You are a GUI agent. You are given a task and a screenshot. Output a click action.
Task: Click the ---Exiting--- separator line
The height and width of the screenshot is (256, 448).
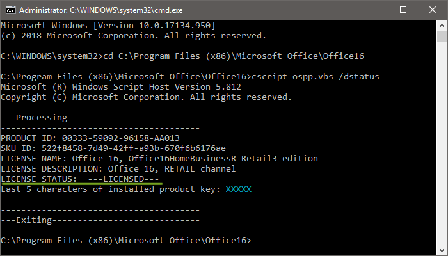click(x=100, y=220)
